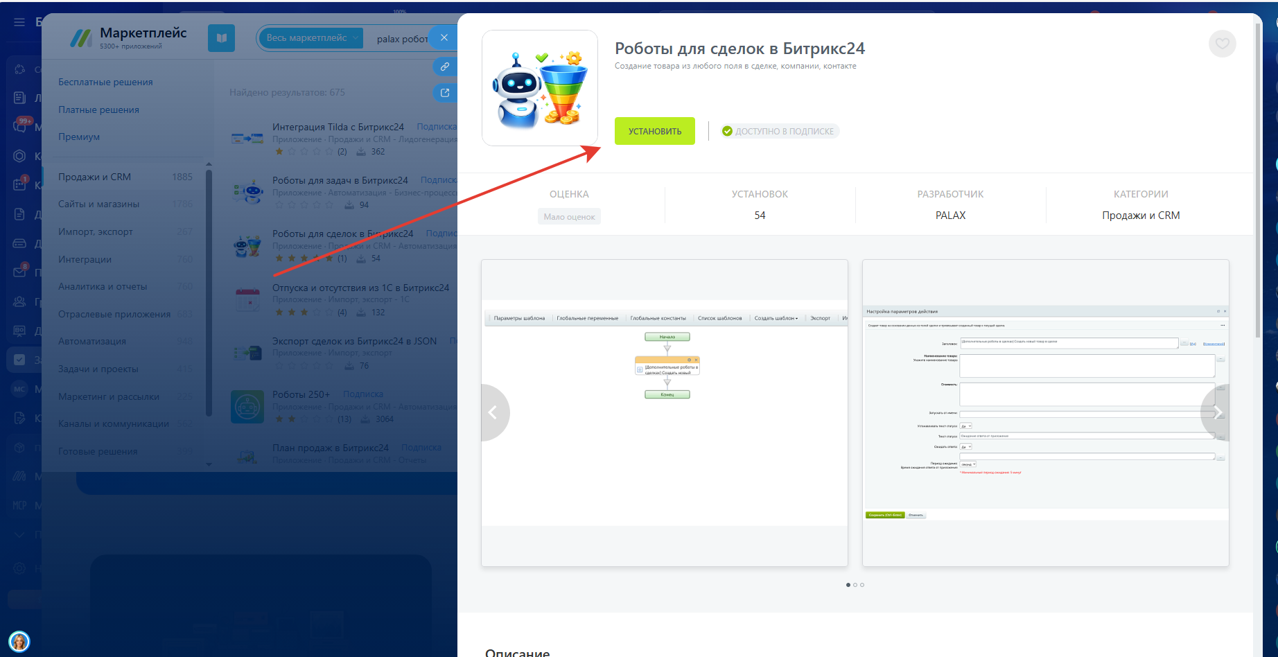This screenshot has width=1278, height=657.
Task: Open the user profile avatar
Action: [19, 642]
